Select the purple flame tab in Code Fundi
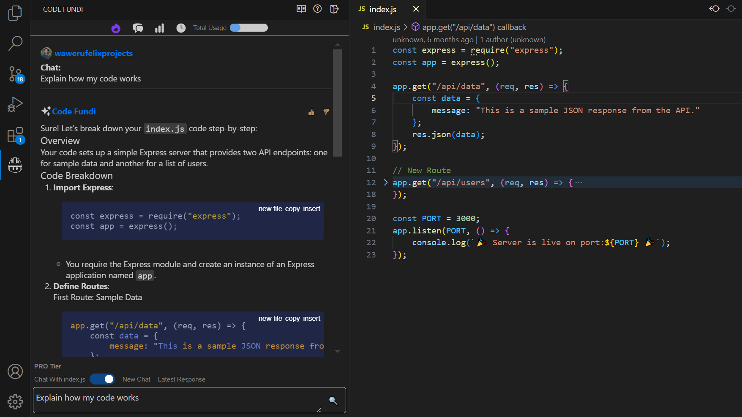 [116, 28]
